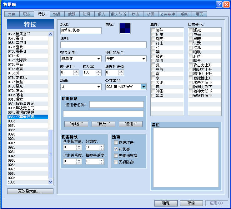Viewport: 231px width, 209px height.
Task: Check the 格斗 attribute
Action: tap(153, 30)
